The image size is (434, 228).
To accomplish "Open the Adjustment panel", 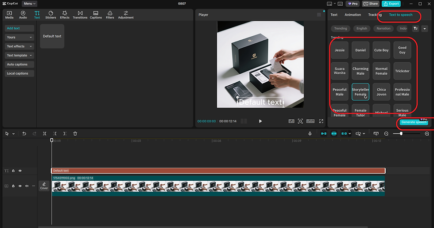I will tap(126, 15).
